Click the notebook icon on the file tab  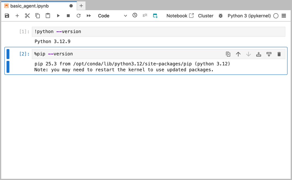click(x=6, y=6)
